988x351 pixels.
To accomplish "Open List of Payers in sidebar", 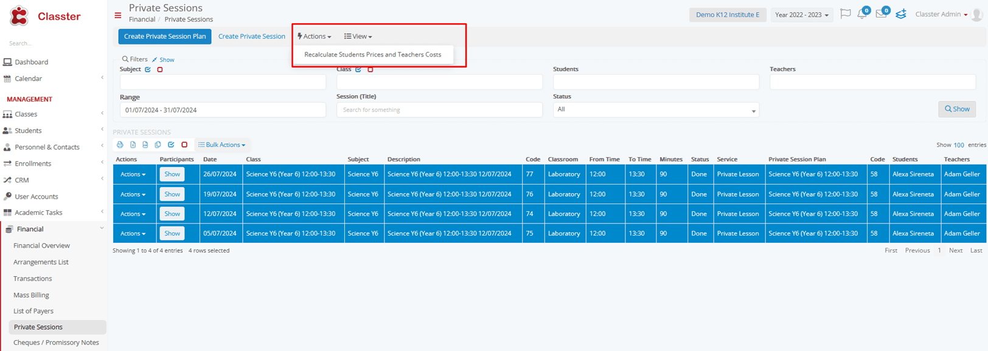I will pyautogui.click(x=33, y=311).
